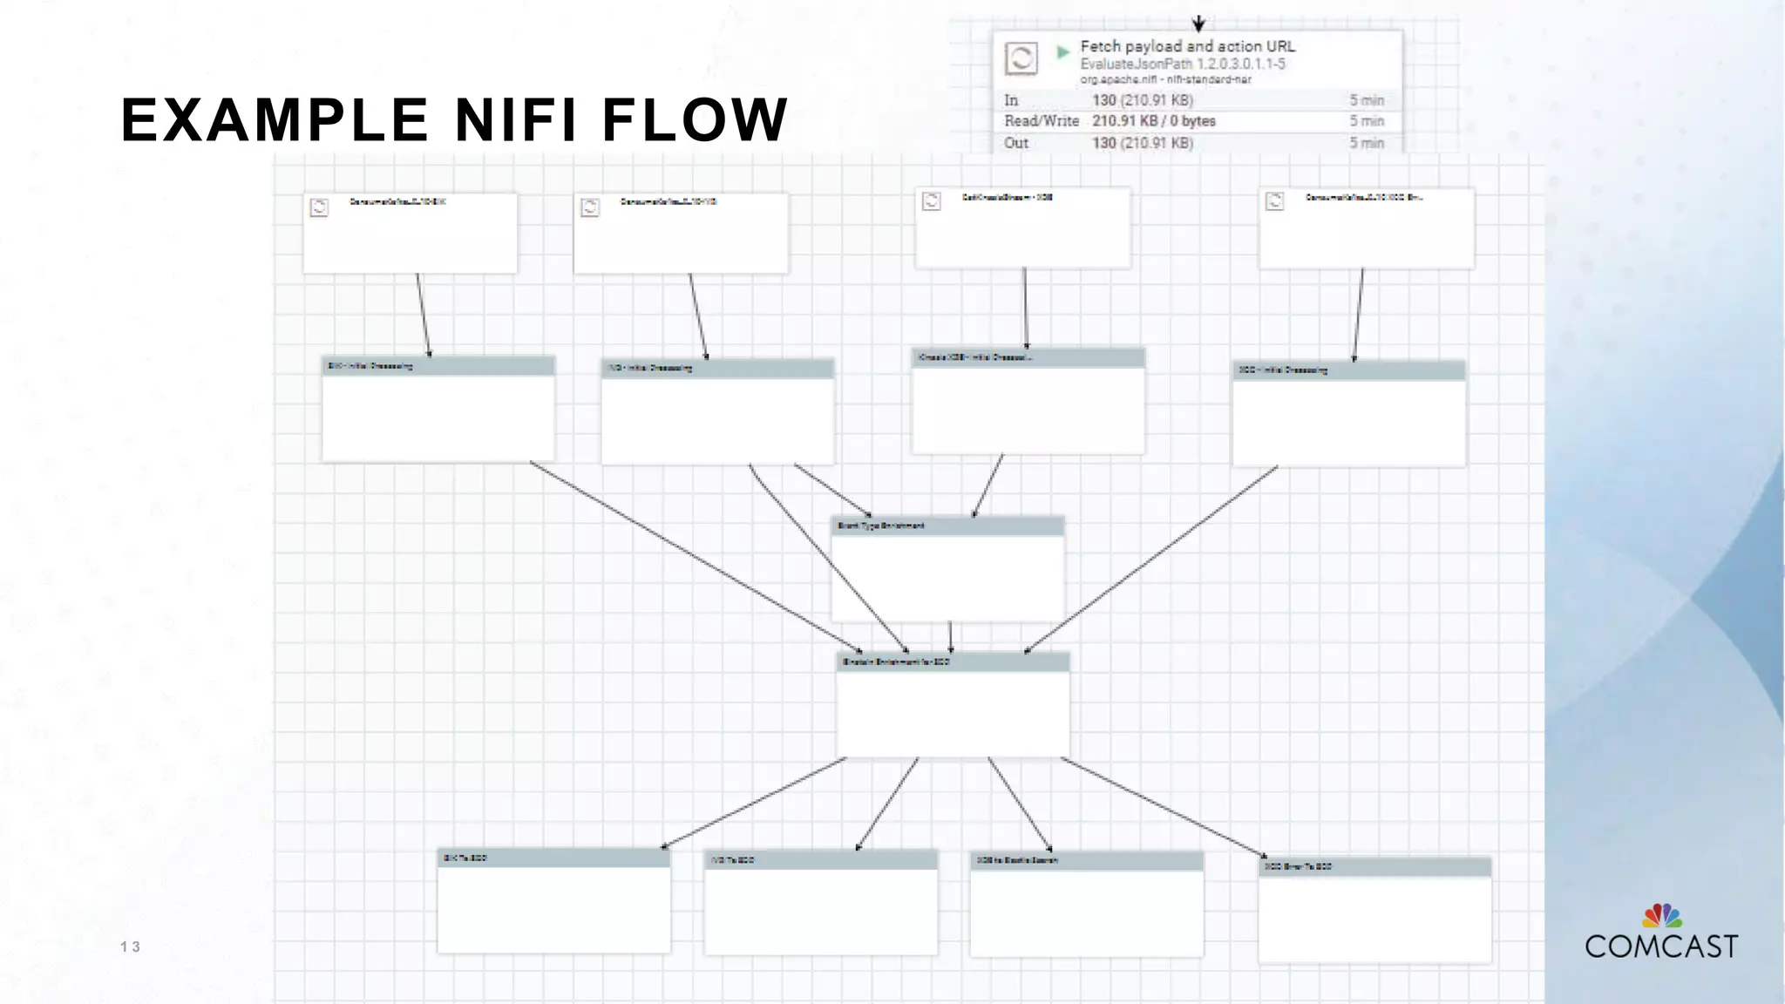Click the ConsumeKafka processor icon ending IVG

pos(590,207)
